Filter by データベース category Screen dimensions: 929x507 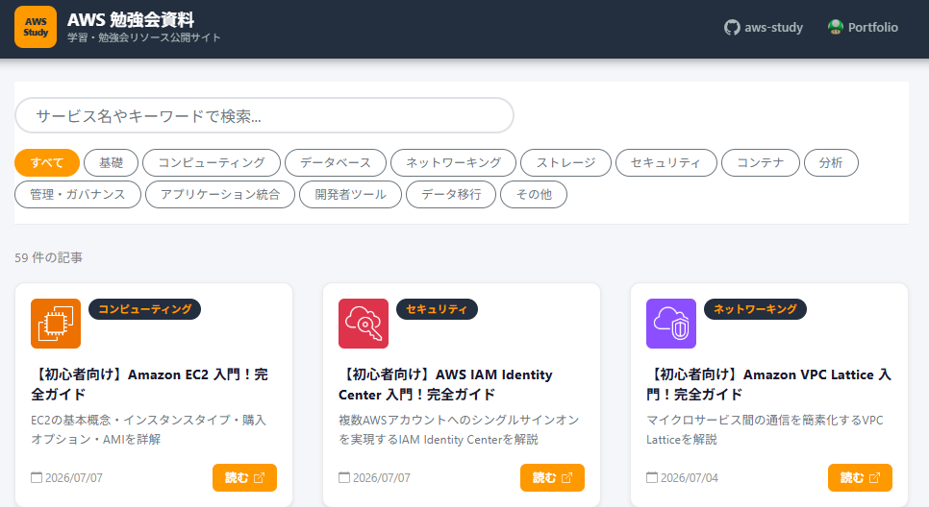(x=336, y=162)
